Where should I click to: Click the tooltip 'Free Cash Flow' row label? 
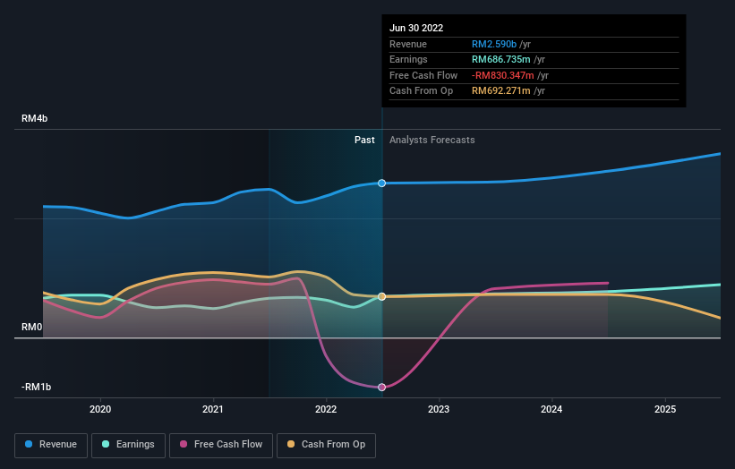click(x=423, y=75)
